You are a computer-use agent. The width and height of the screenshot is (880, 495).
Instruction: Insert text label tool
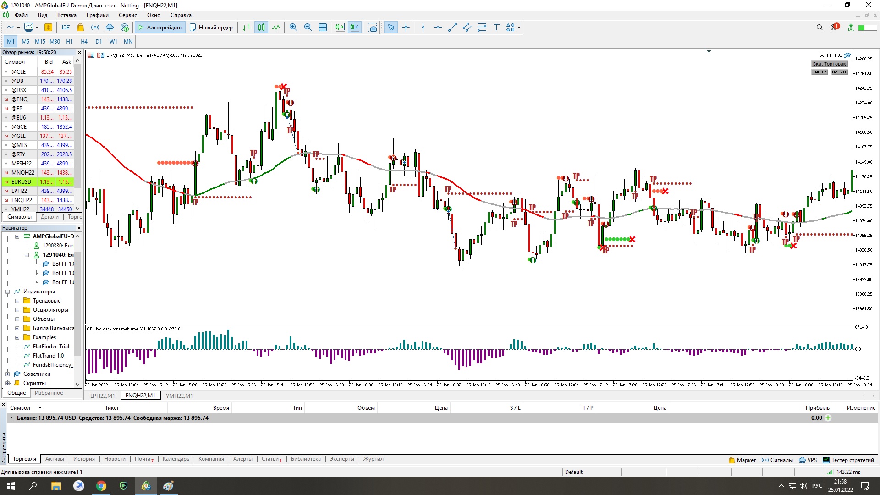coord(496,27)
